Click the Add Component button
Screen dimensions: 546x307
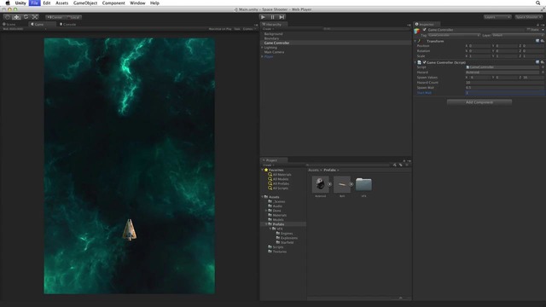pyautogui.click(x=479, y=102)
